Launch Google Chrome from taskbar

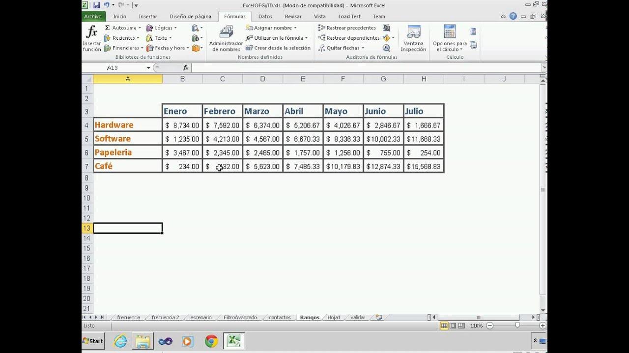click(211, 340)
